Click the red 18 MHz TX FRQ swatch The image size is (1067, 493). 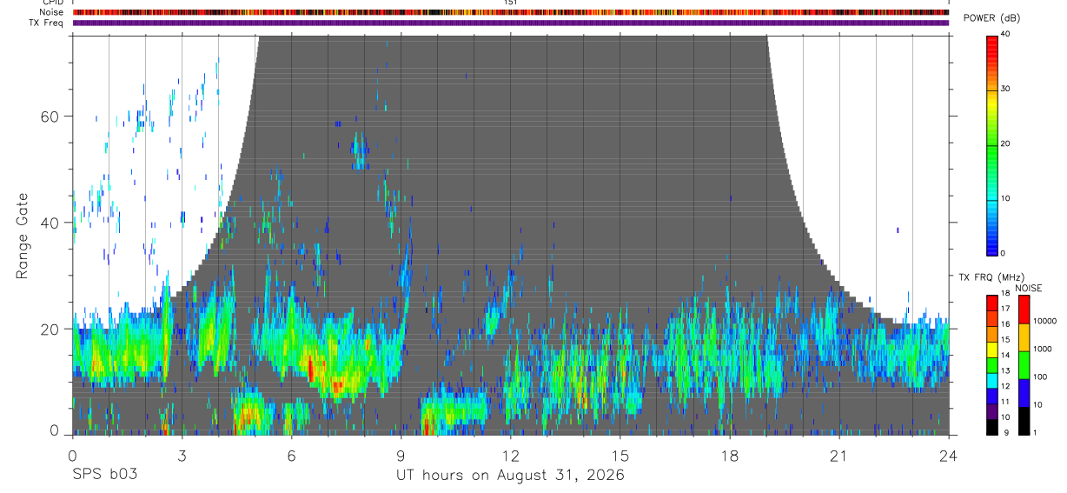coord(992,303)
